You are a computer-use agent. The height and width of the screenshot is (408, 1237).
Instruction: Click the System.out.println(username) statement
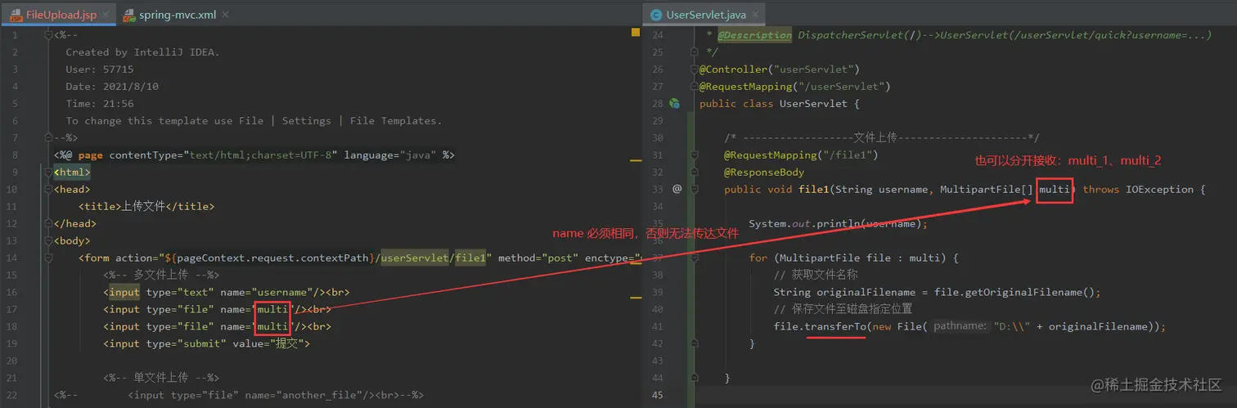[x=838, y=223]
